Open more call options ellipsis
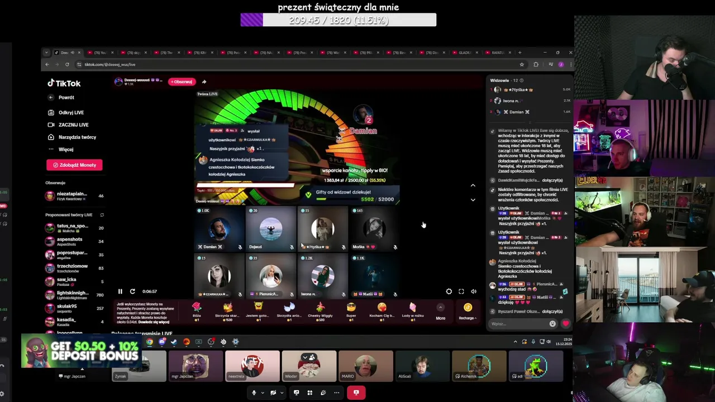 tap(336, 393)
